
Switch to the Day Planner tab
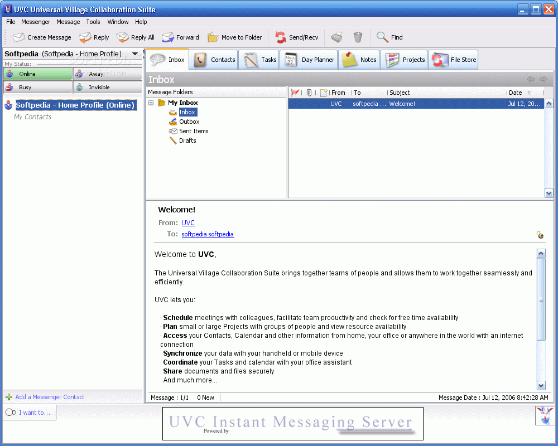tap(309, 60)
